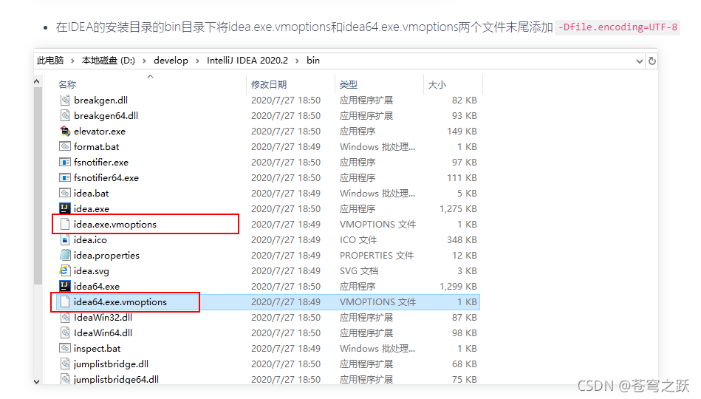Screen dimensions: 701x399
Task: Toggle sort direction arrow above 名称
Action: (x=150, y=77)
